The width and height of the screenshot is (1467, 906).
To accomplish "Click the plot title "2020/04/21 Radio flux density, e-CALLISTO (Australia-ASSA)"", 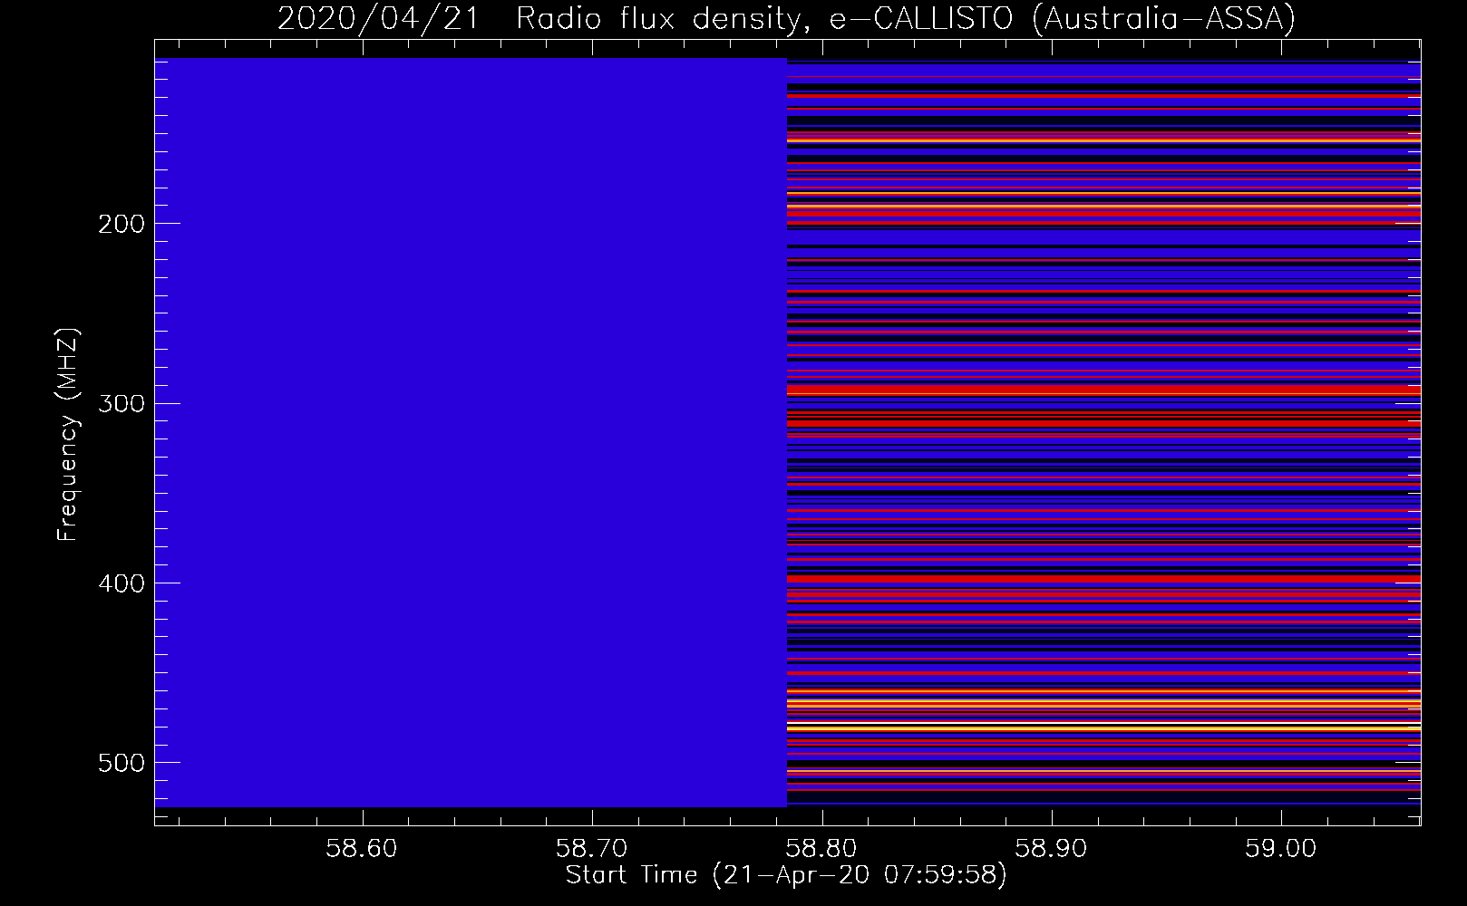I will [x=786, y=18].
